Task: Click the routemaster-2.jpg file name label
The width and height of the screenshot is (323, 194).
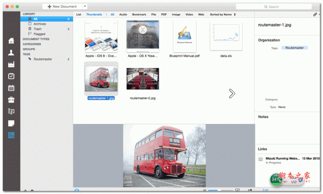Action: (143, 98)
